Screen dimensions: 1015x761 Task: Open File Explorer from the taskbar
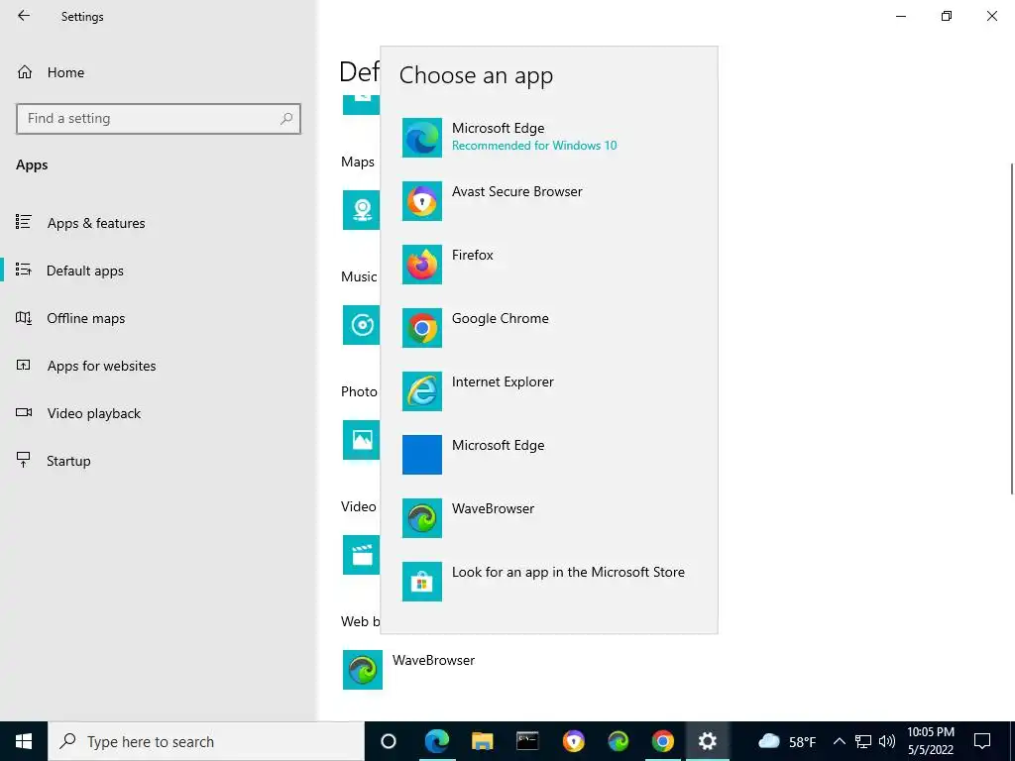(x=483, y=741)
